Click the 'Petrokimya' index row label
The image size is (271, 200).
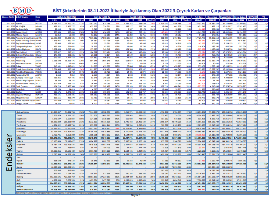21,122
